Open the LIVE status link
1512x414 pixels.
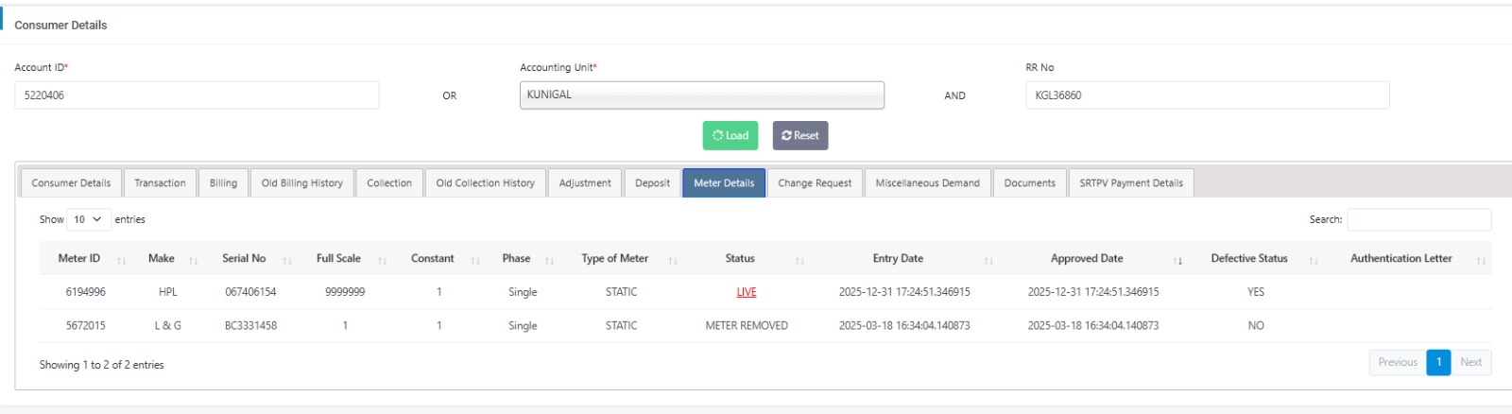click(x=747, y=292)
